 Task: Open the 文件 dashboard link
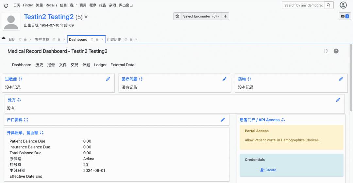(x=62, y=65)
